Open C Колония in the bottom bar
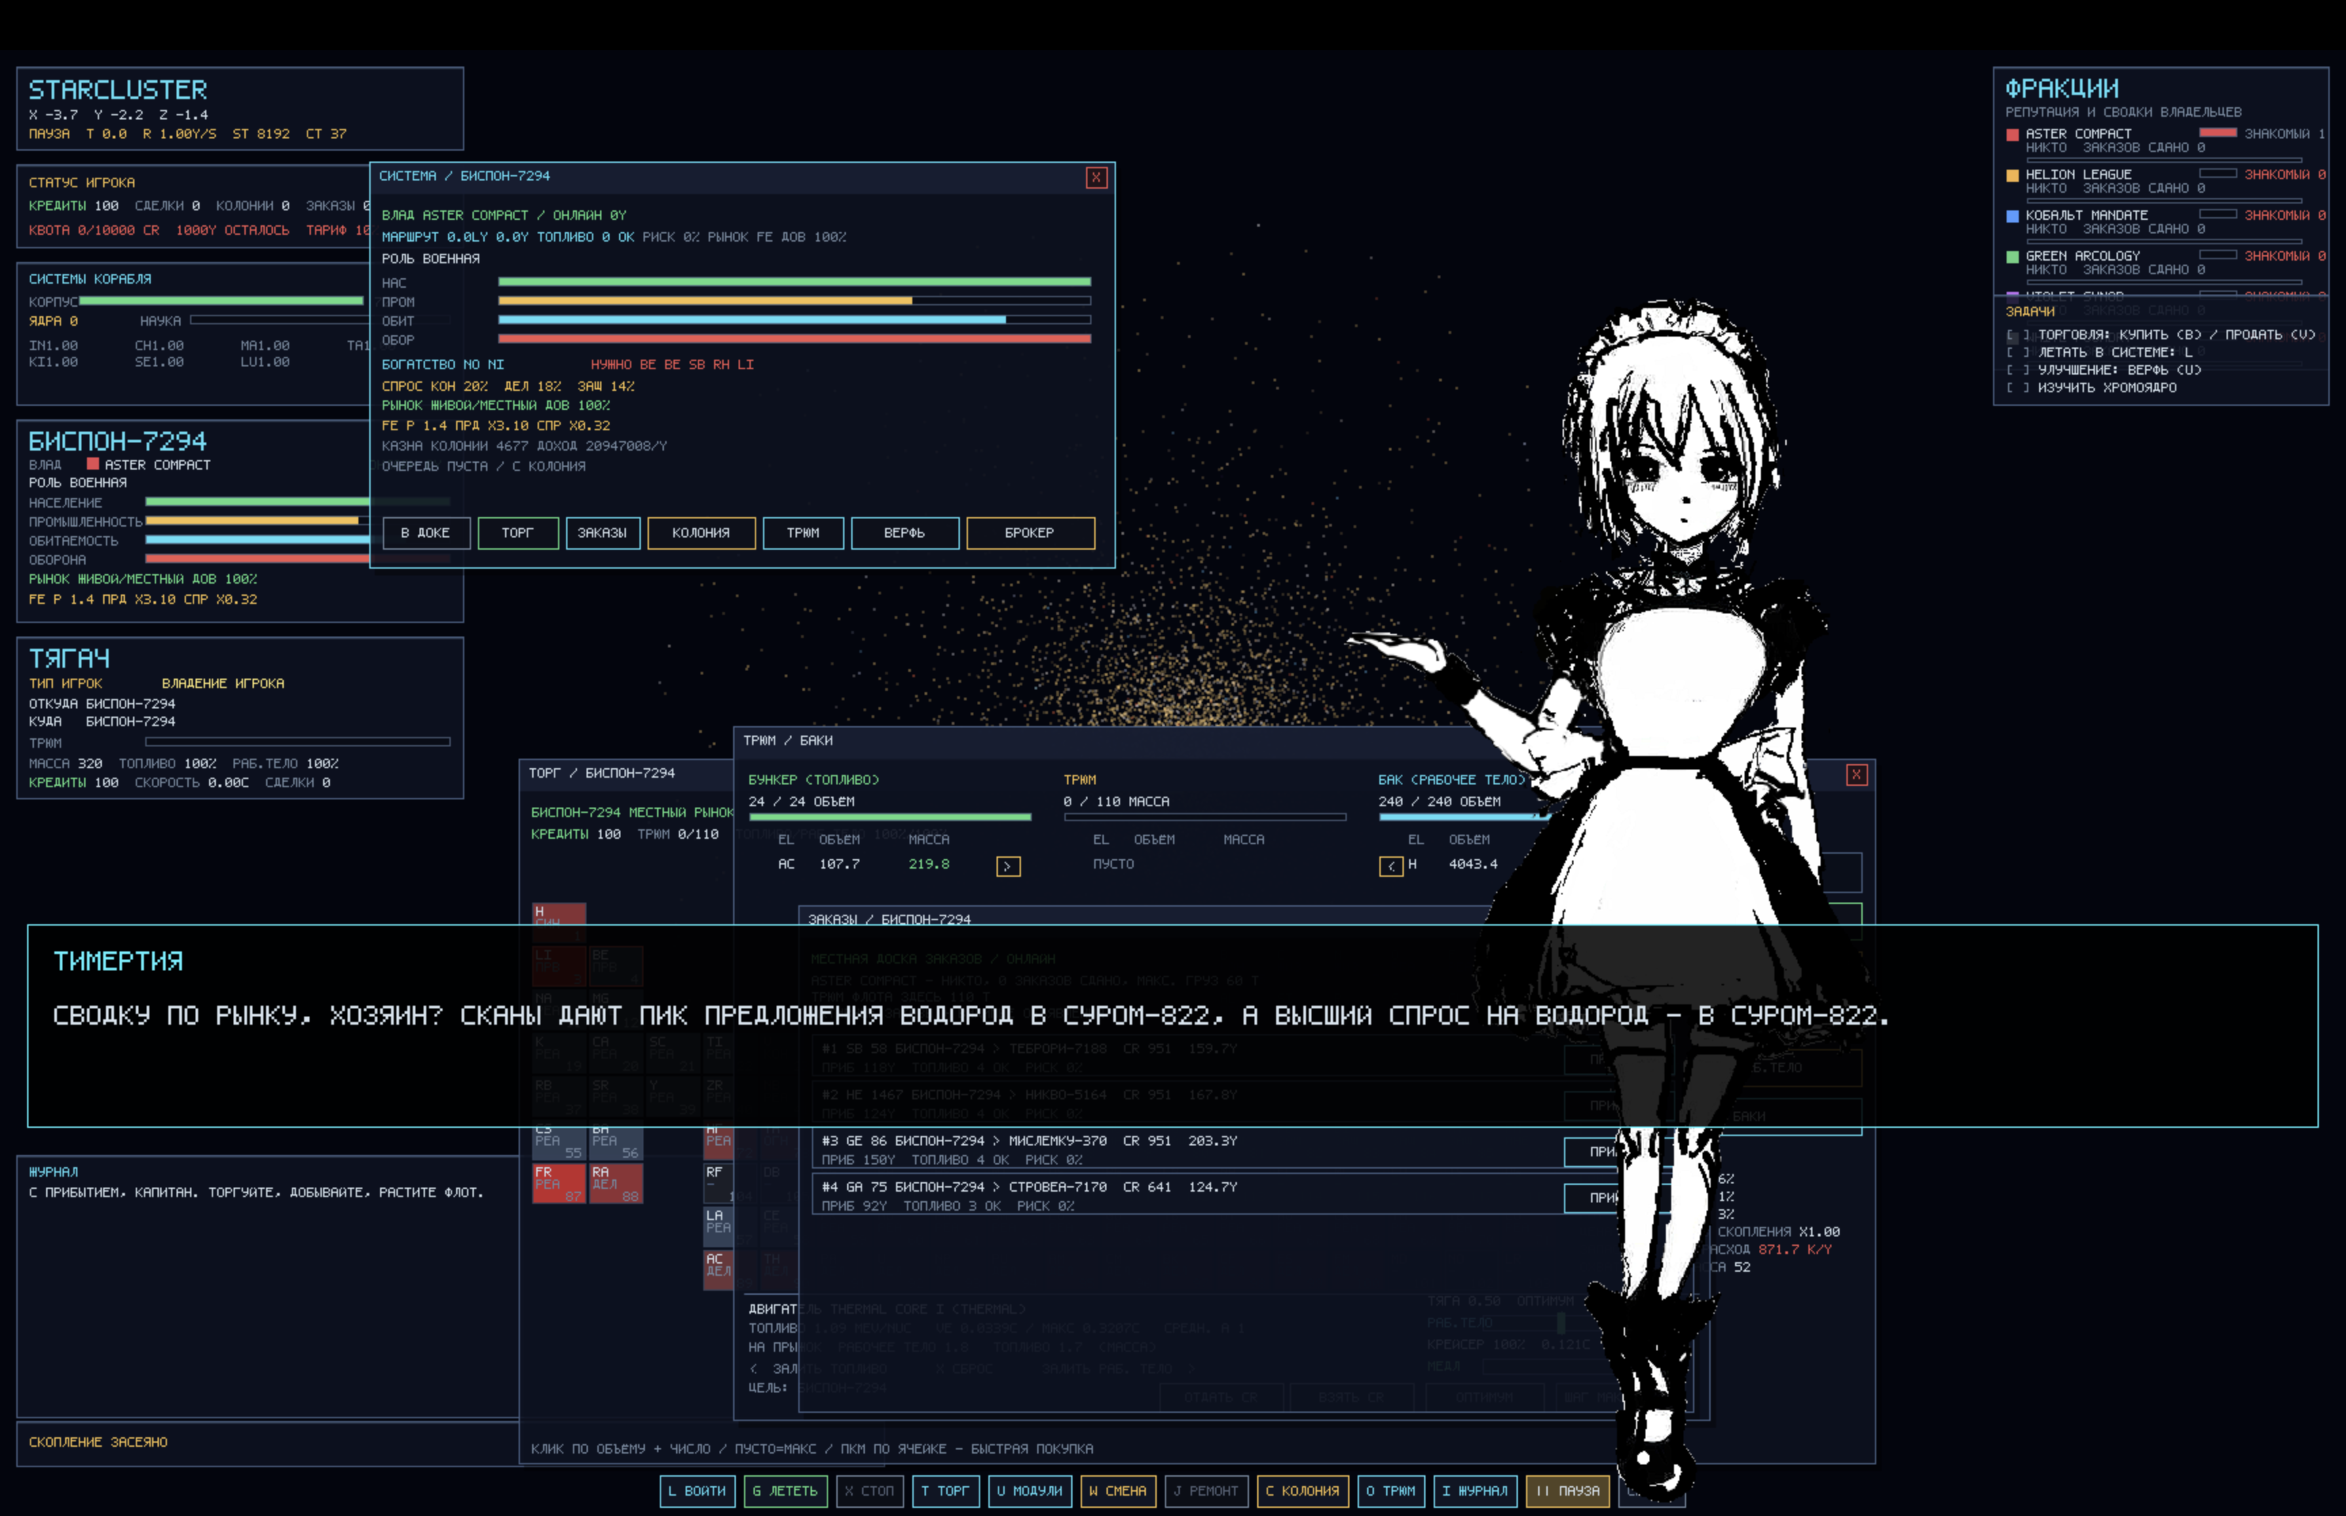 (1303, 1492)
